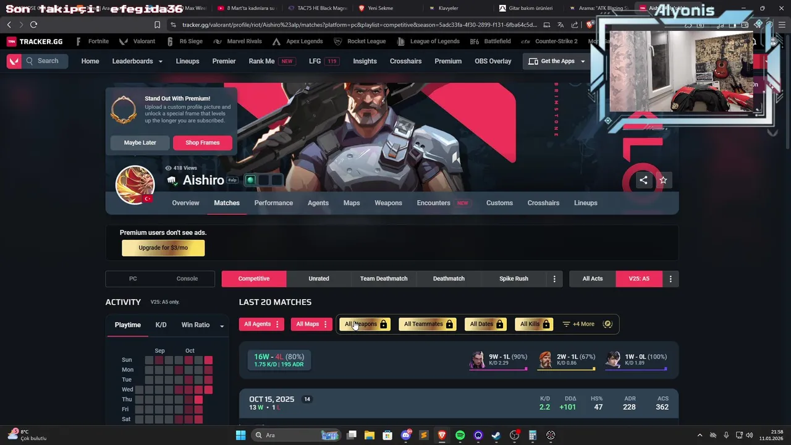The image size is (791, 445).
Task: Select the Team Deathmatch playlist
Action: [x=384, y=279]
